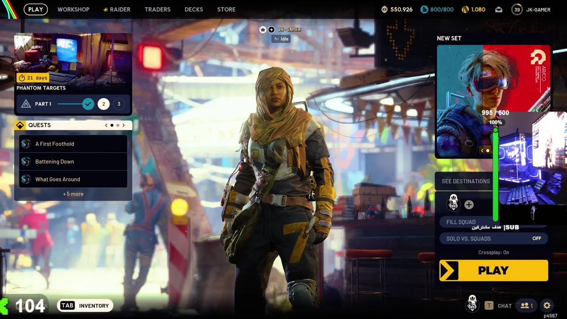Click SEE DESTINATIONS button
The height and width of the screenshot is (319, 567).
[466, 181]
